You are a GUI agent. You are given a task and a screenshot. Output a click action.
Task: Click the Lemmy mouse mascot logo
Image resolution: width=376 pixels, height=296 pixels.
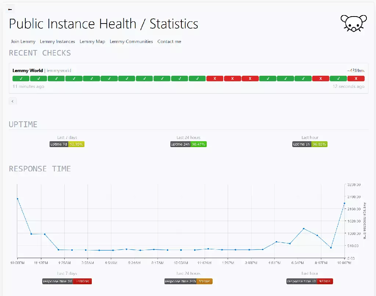coord(354,23)
